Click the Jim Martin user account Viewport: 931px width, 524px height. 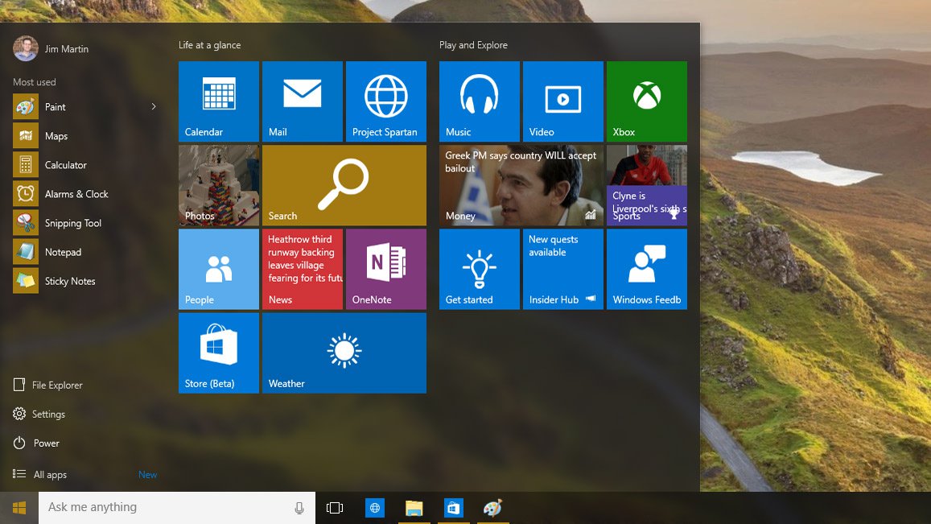click(51, 49)
